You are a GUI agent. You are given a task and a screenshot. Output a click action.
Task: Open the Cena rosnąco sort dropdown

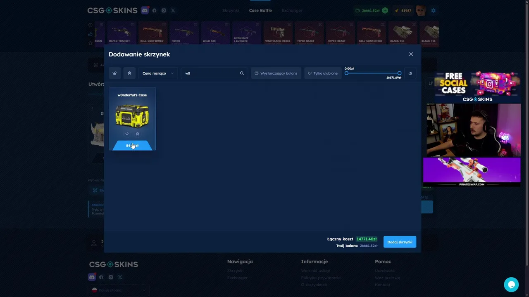[x=158, y=73]
